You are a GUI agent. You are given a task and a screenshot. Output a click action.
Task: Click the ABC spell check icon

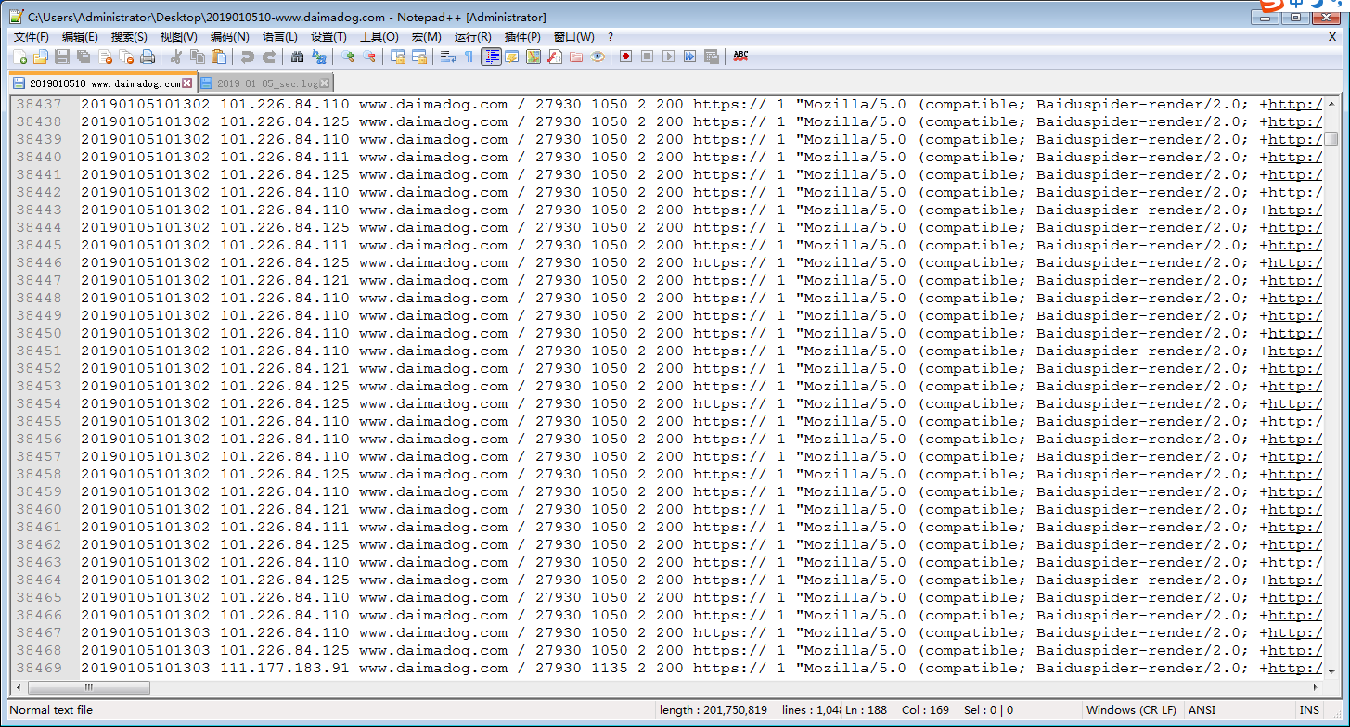(740, 57)
